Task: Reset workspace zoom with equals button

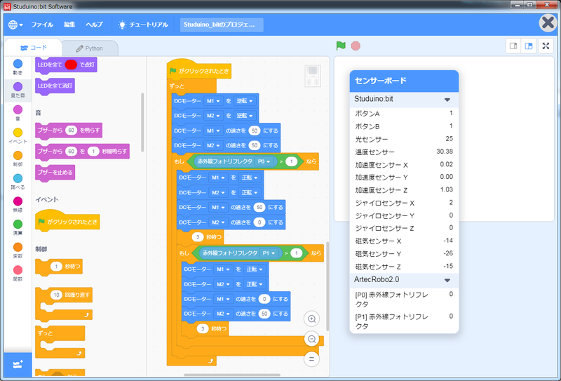Action: point(311,359)
